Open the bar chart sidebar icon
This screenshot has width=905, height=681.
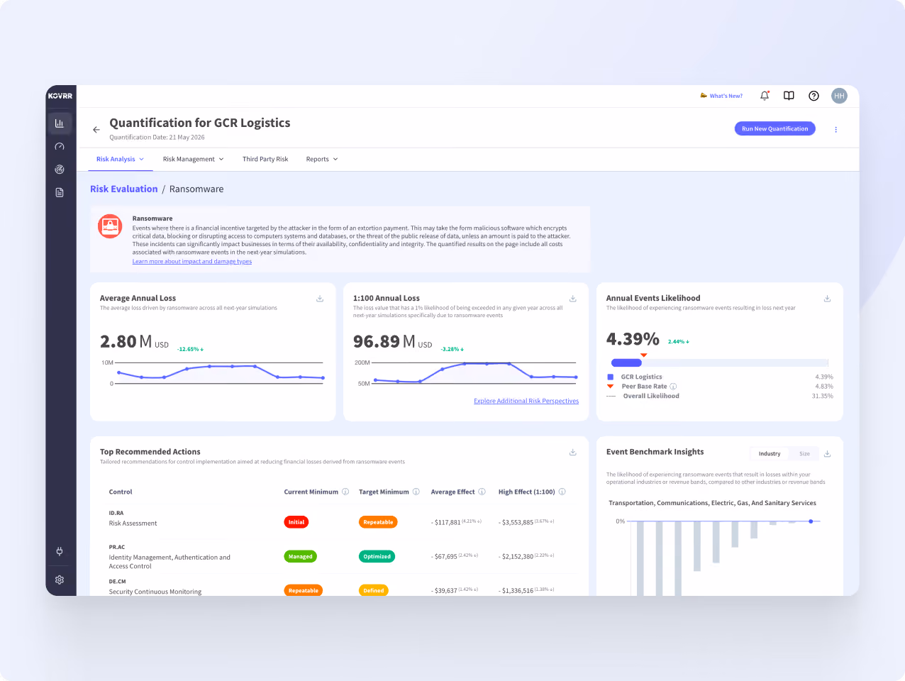pos(60,123)
